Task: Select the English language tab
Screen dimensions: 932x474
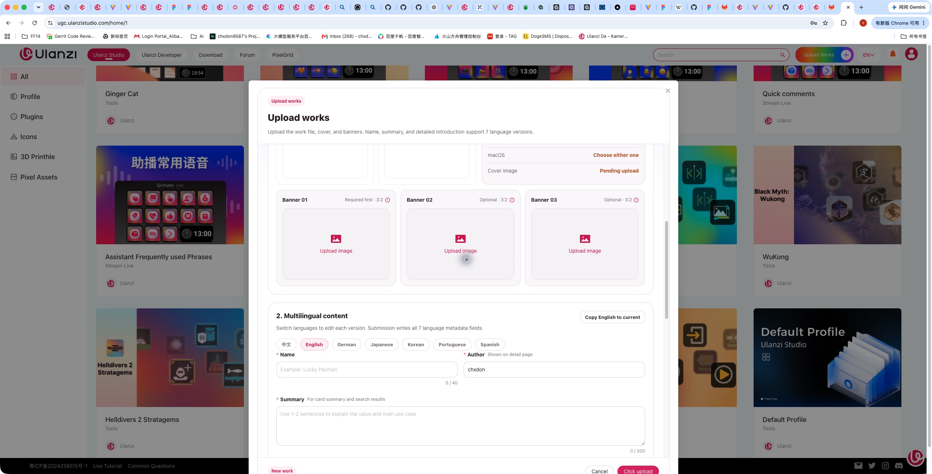Action: pos(314,344)
